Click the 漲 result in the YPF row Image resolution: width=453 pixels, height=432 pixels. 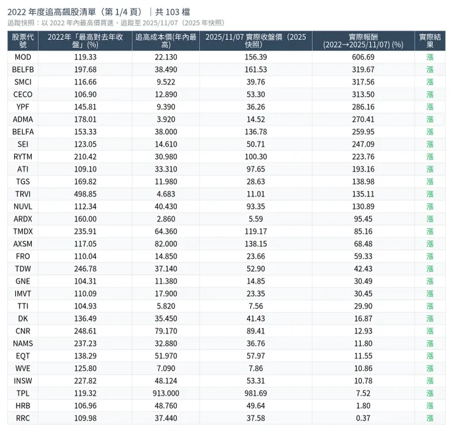430,107
